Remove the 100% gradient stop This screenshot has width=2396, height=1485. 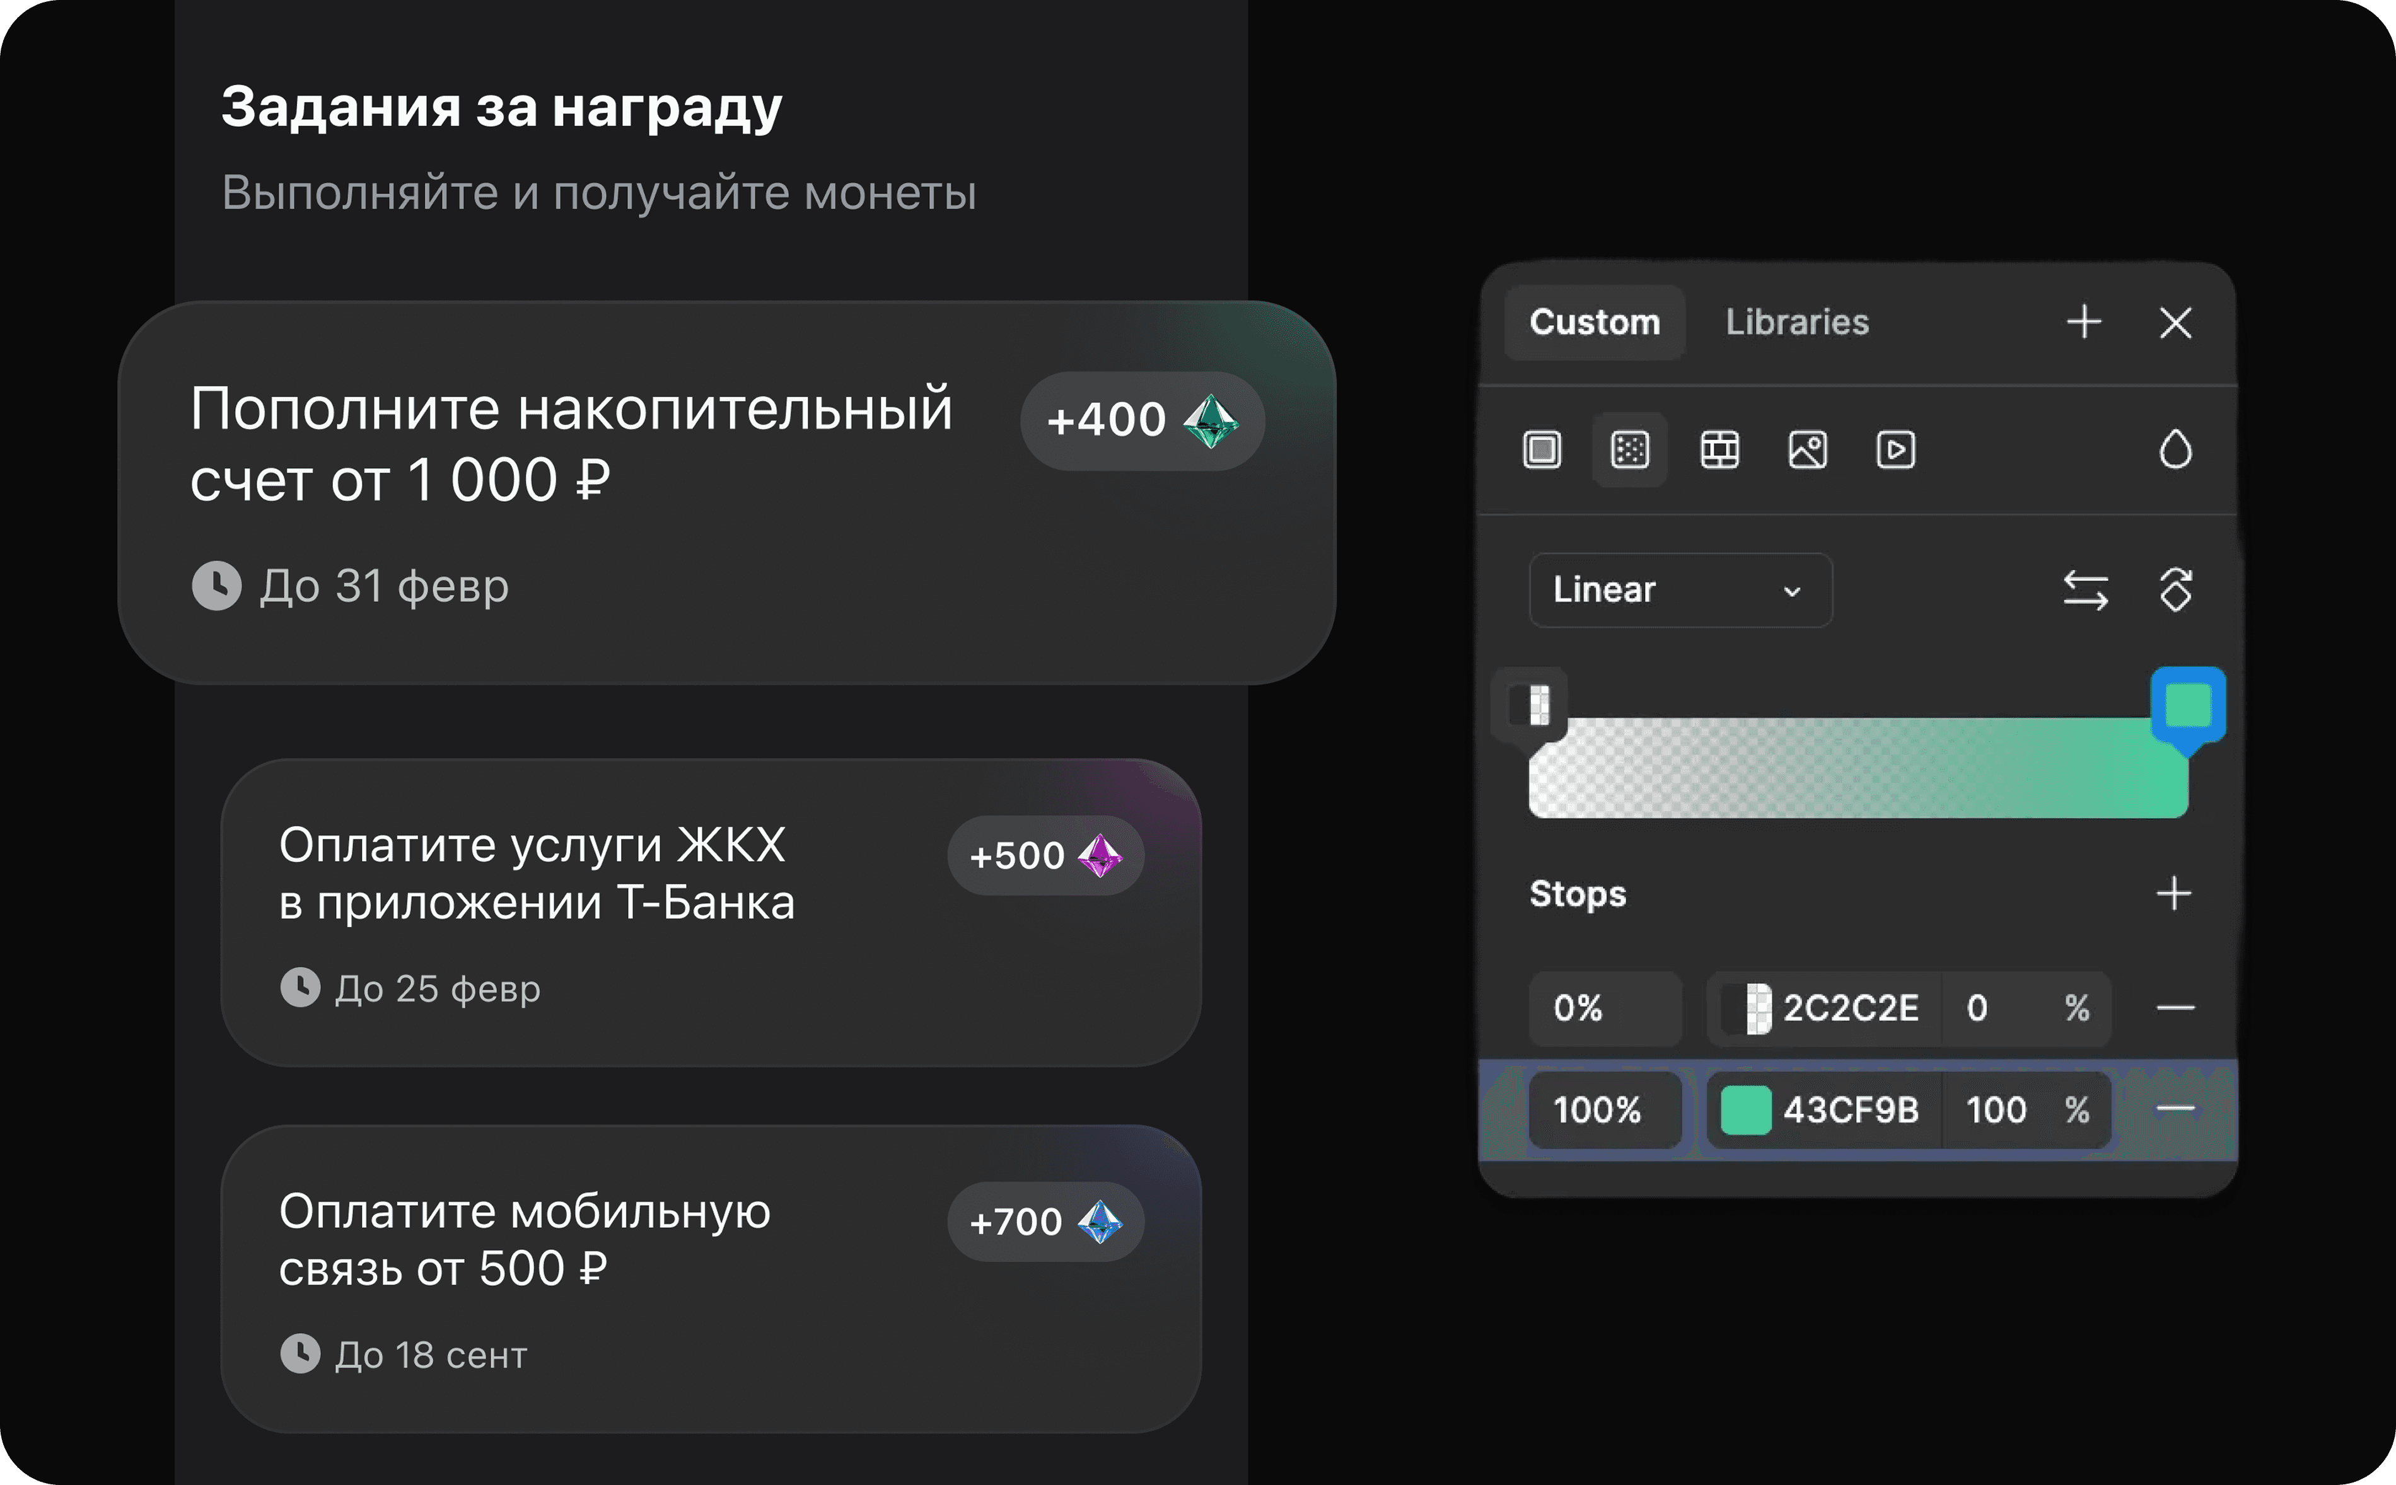(x=2175, y=1110)
